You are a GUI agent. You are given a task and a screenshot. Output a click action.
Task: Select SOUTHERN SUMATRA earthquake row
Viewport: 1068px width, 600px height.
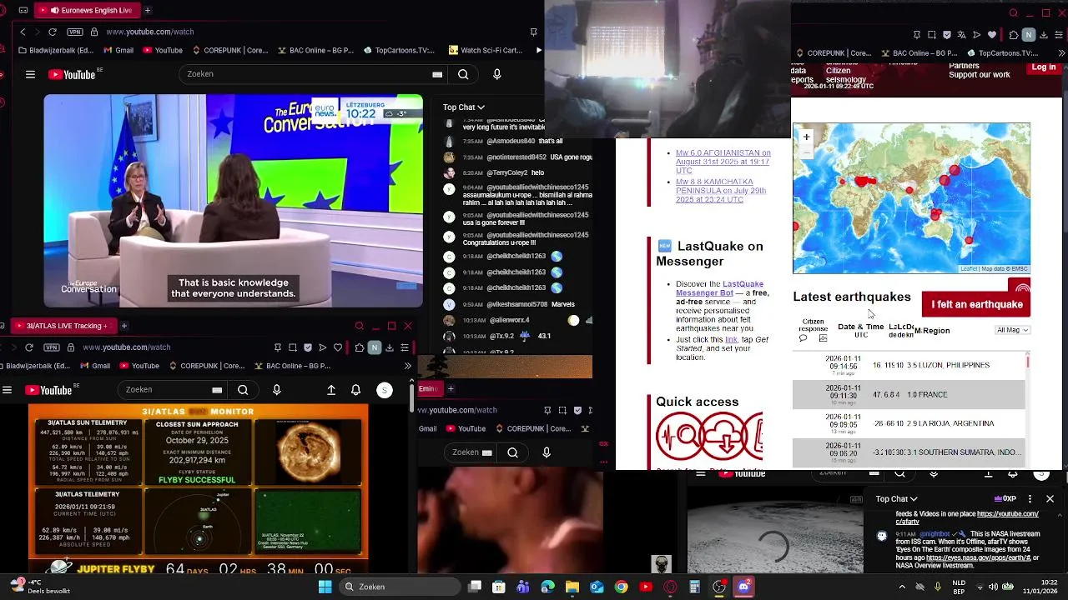(x=909, y=452)
